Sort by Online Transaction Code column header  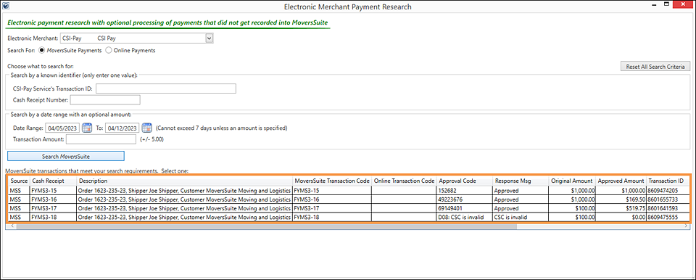[x=405, y=181]
